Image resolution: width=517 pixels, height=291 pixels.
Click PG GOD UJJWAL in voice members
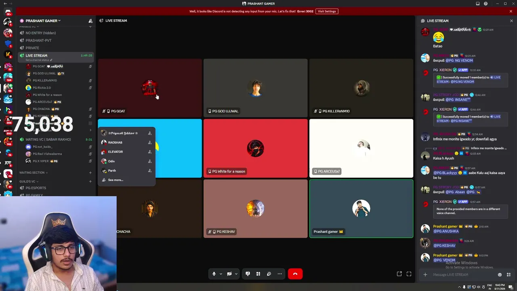[59, 74]
